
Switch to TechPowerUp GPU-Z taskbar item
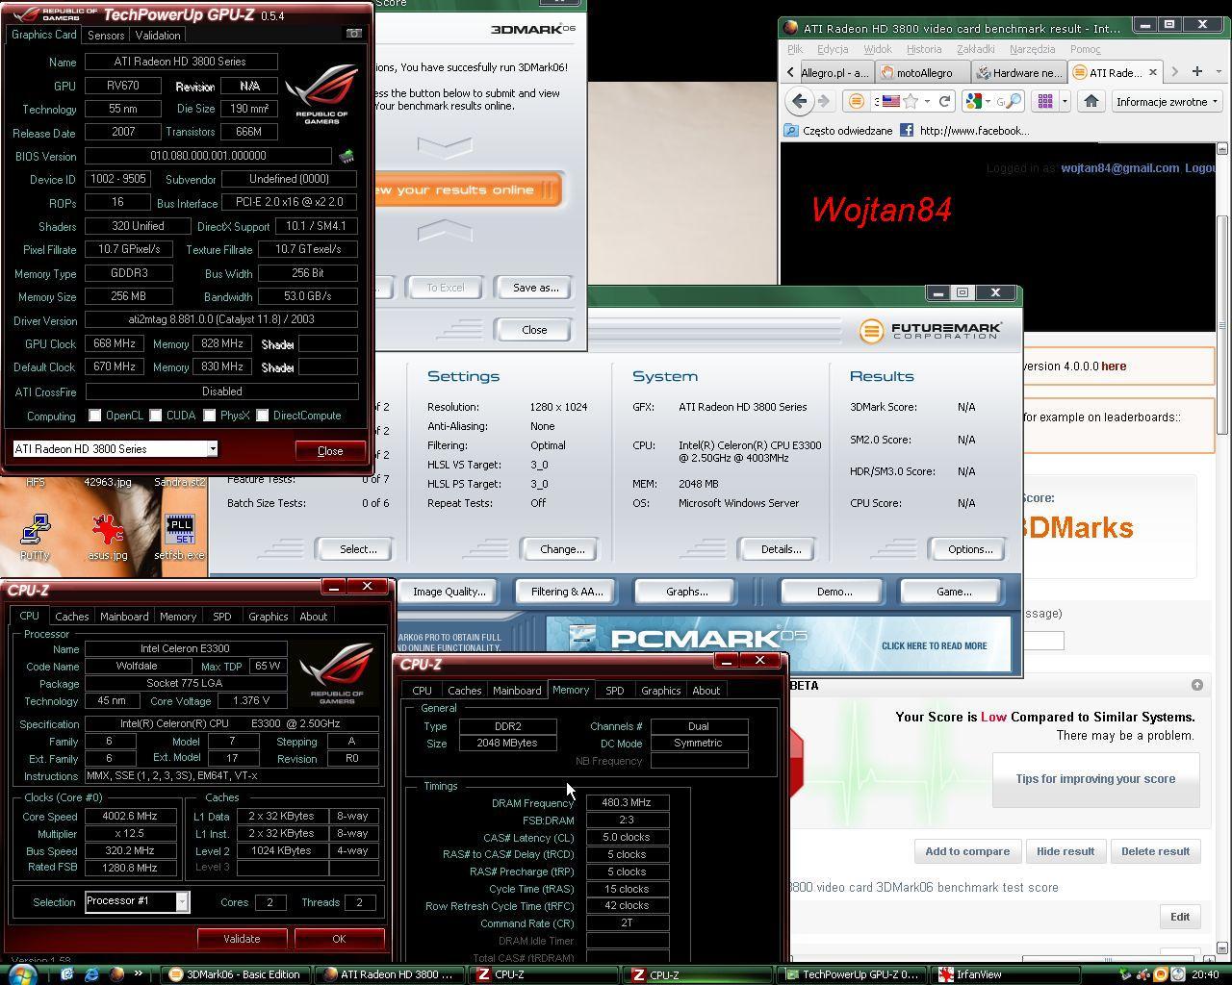pos(850,974)
